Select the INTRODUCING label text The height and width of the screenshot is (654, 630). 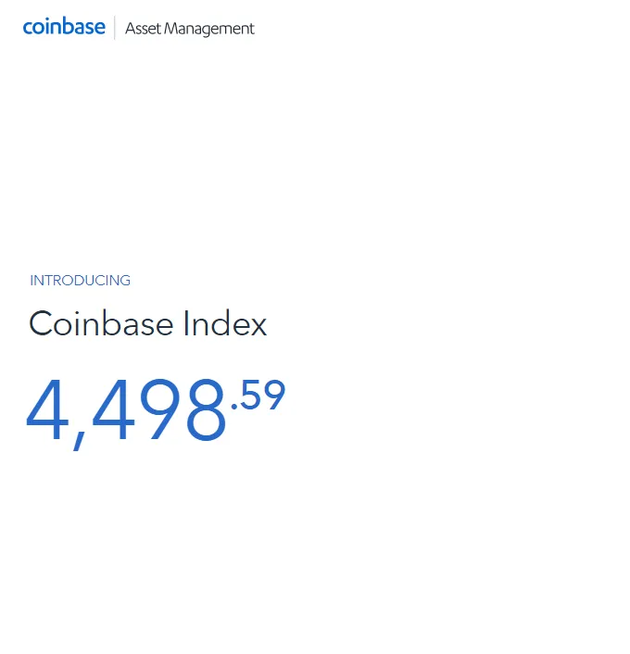click(80, 281)
